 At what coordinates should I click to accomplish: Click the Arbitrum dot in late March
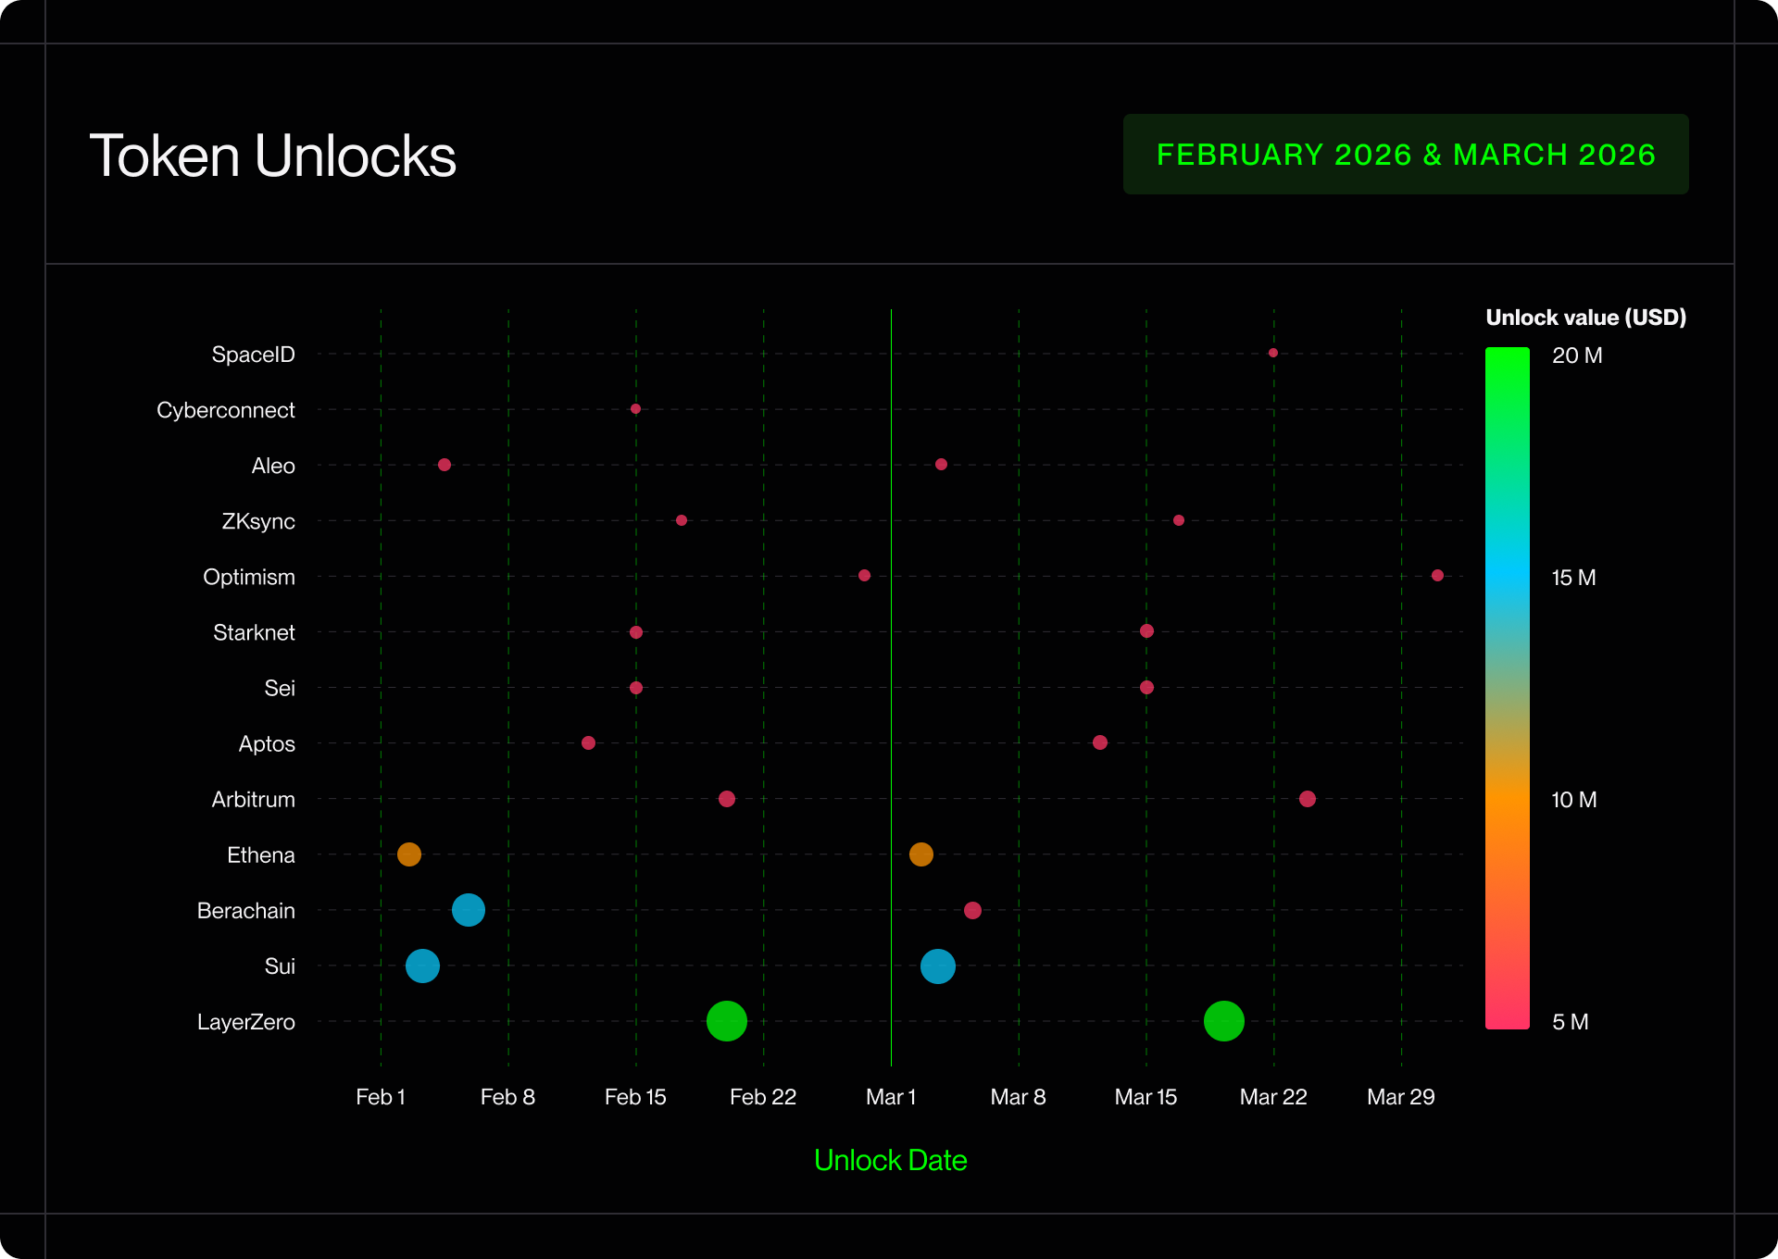[1307, 799]
